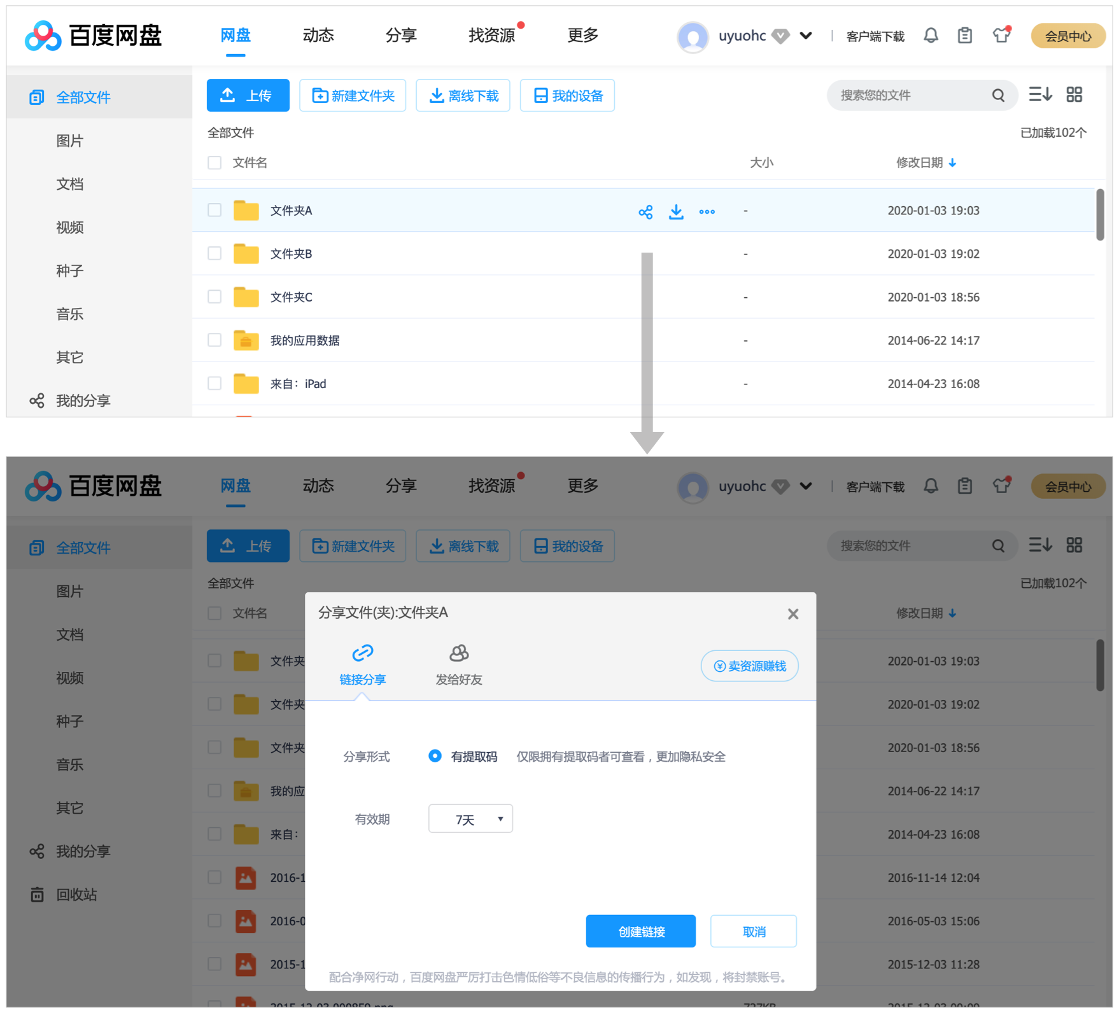Click the grid view icon in bottom toolbar
Screen dimensions: 1119x1013
tap(1074, 545)
